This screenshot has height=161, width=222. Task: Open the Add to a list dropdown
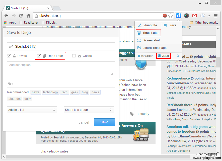[x=32, y=110]
